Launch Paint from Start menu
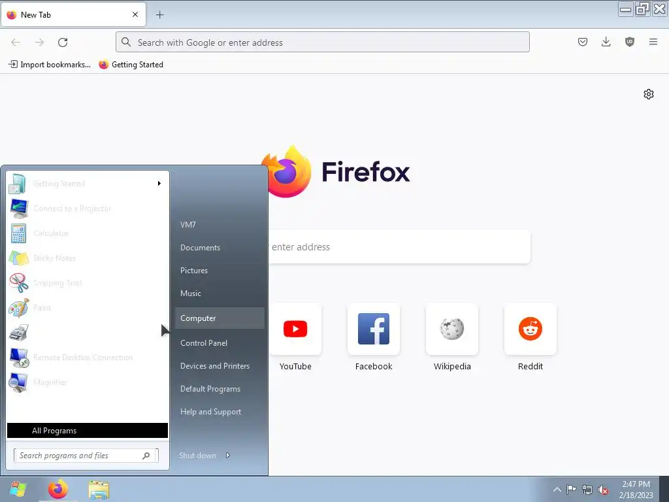669x502 pixels. (x=88, y=307)
